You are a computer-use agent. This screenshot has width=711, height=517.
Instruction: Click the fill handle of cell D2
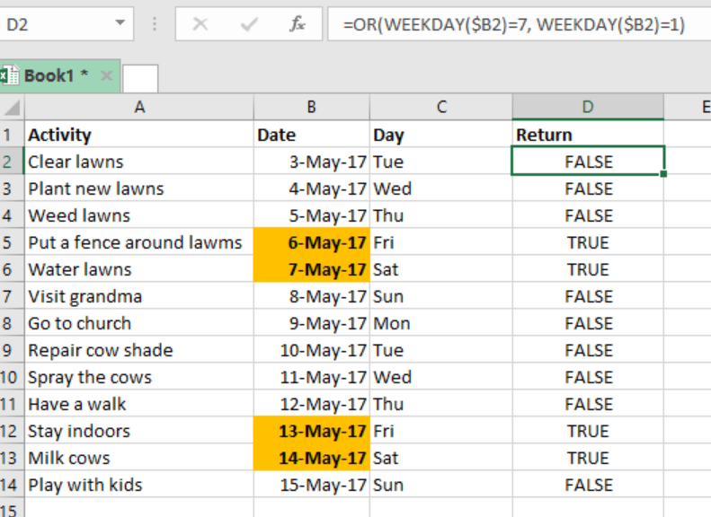pyautogui.click(x=663, y=174)
